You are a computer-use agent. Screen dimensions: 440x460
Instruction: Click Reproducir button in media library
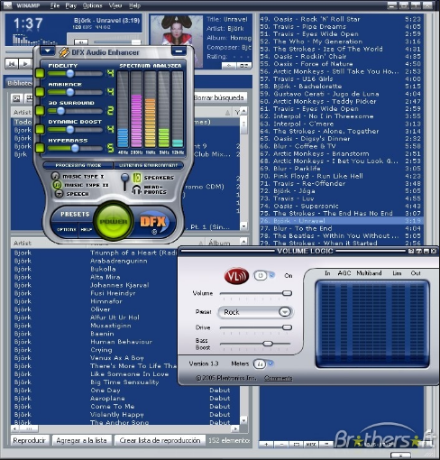(x=29, y=440)
